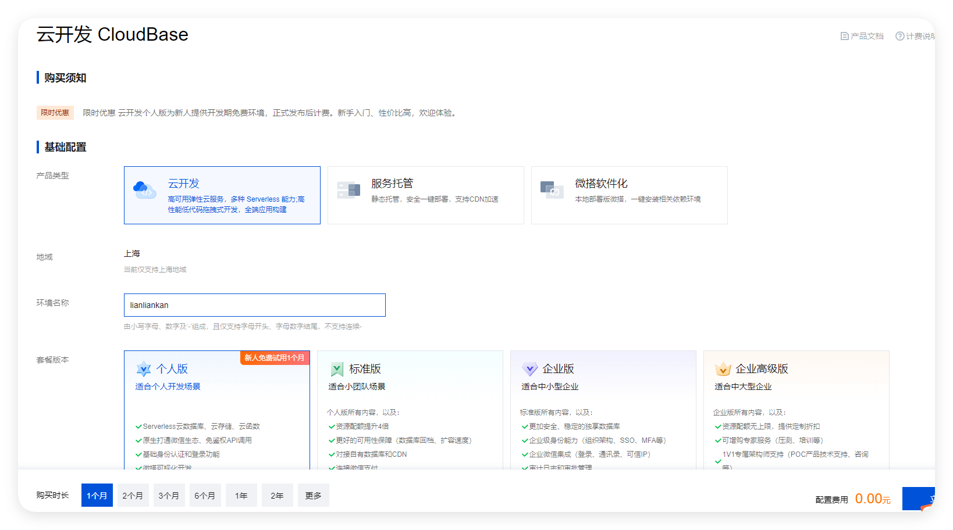Select the 服务托管 product type card
The height and width of the screenshot is (530, 953).
pos(426,195)
